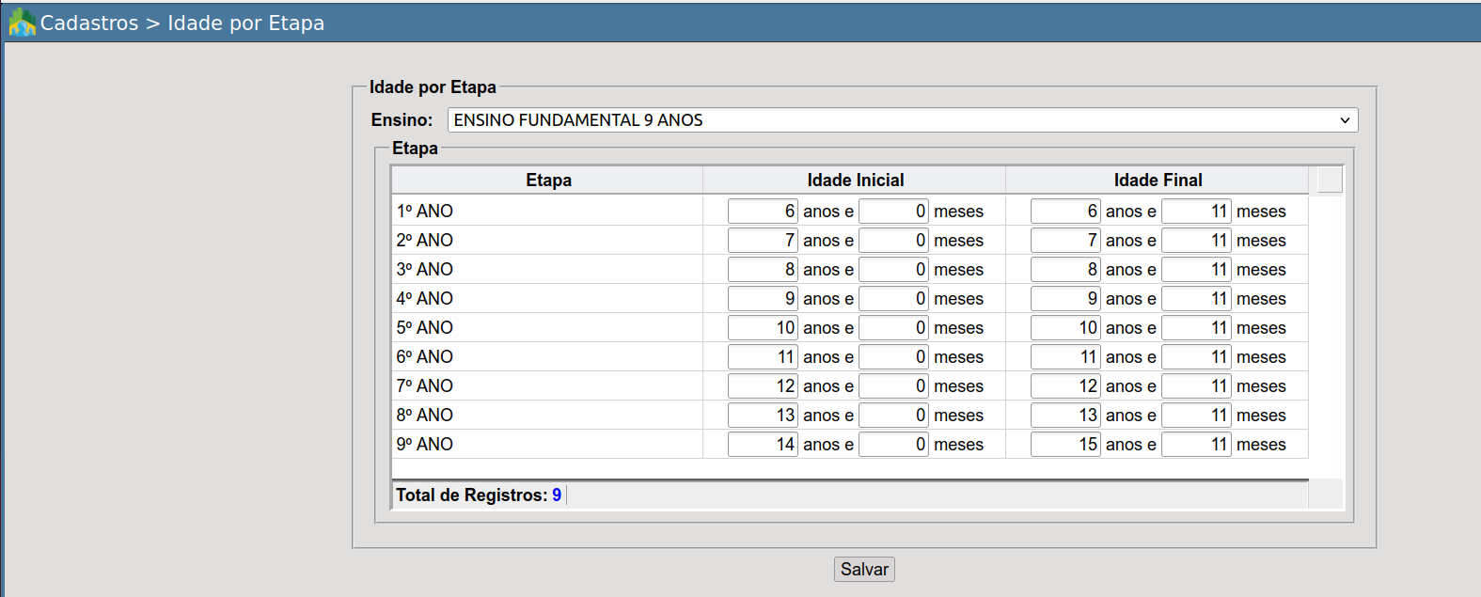Click the application logo icon in header

coord(22,23)
